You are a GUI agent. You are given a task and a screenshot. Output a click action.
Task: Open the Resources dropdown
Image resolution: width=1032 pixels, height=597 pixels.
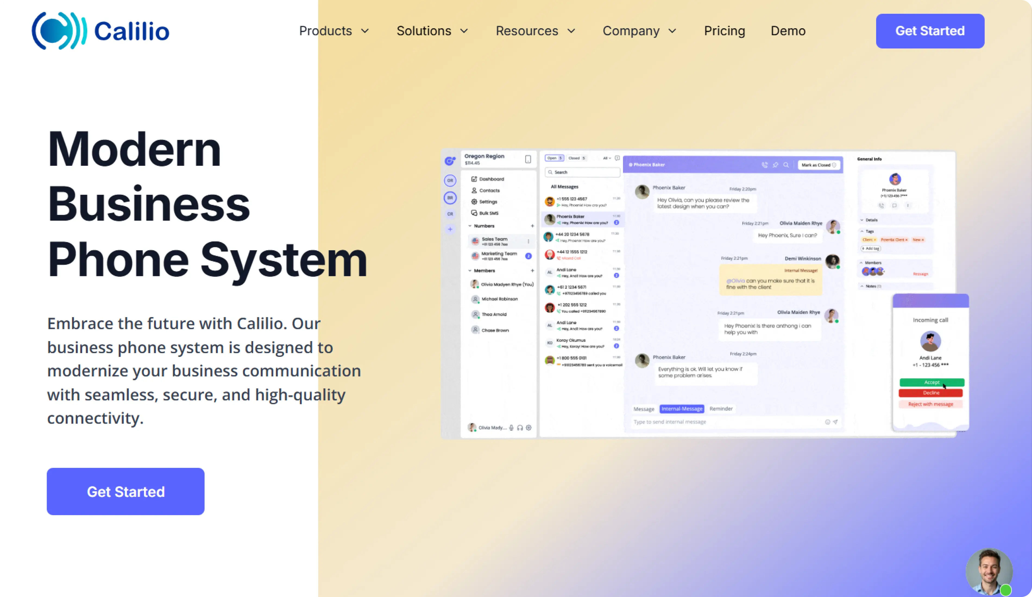pos(536,31)
